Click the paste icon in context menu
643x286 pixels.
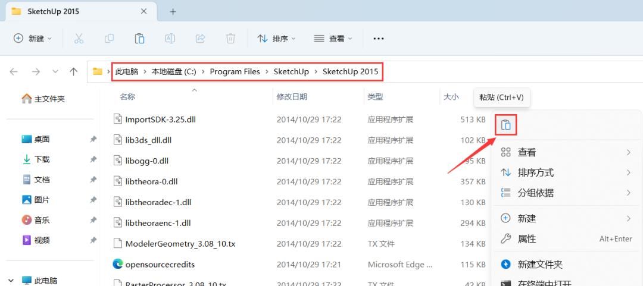tap(505, 124)
